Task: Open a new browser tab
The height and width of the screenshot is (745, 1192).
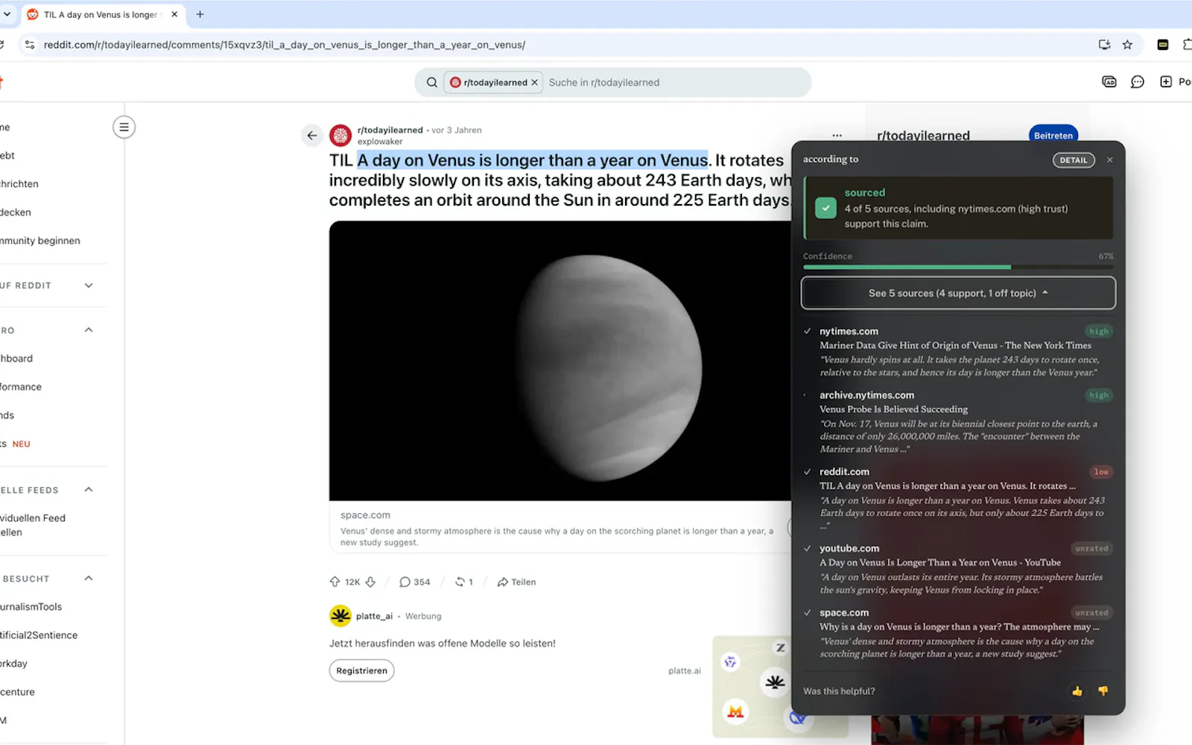Action: click(x=200, y=14)
